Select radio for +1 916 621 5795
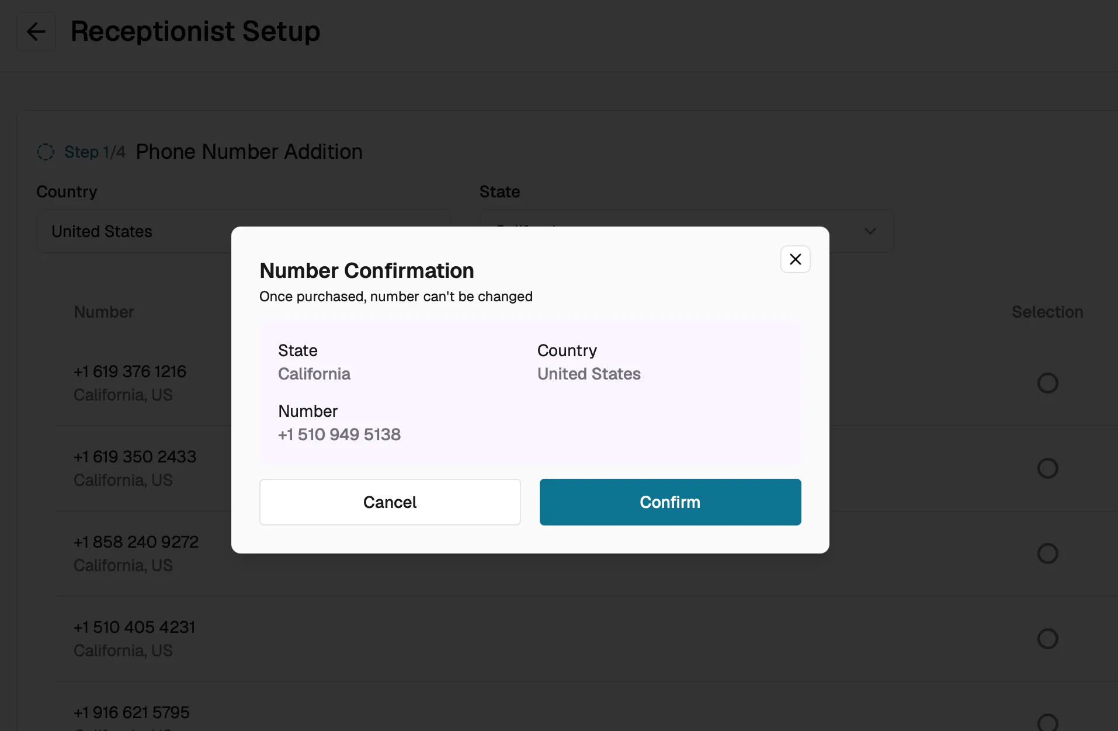1118x731 pixels. pyautogui.click(x=1047, y=722)
